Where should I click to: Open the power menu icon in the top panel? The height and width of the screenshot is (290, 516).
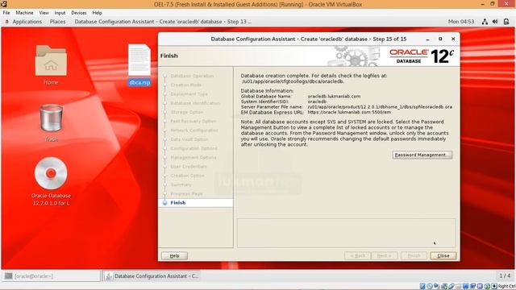(x=506, y=22)
